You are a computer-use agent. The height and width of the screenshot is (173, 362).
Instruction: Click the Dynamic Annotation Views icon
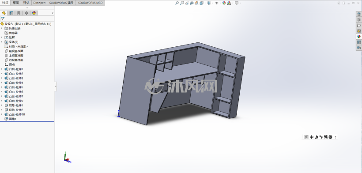(x=196, y=3)
